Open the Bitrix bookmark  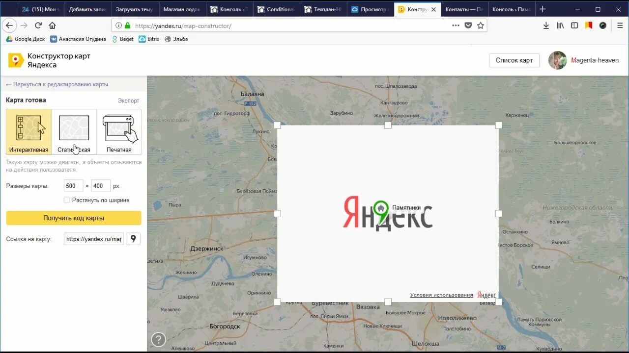click(x=149, y=39)
